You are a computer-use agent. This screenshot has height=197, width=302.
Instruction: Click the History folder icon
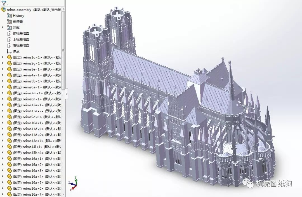click(x=9, y=16)
